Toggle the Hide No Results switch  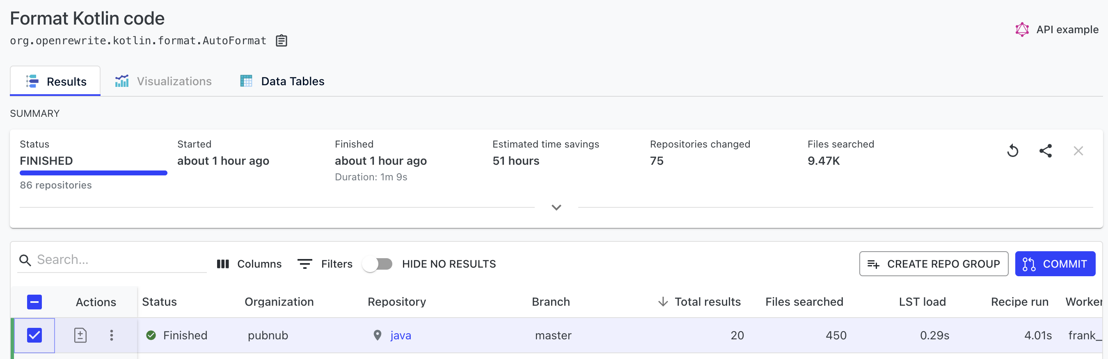[377, 264]
